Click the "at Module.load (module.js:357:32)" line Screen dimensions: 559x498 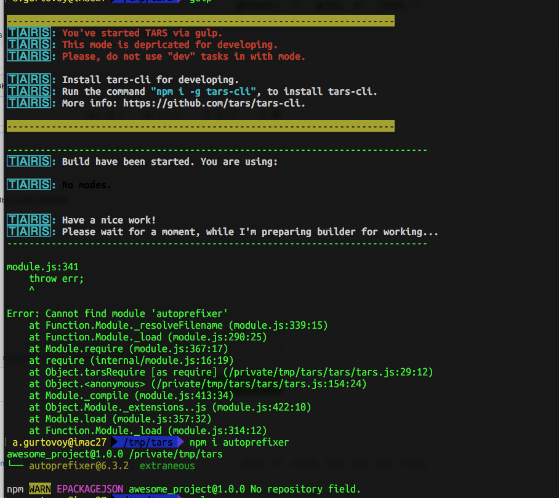[x=120, y=419]
